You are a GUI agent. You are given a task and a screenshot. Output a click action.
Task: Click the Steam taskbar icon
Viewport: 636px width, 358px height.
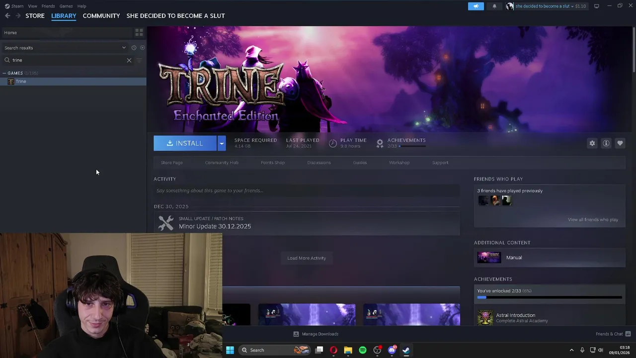click(406, 350)
